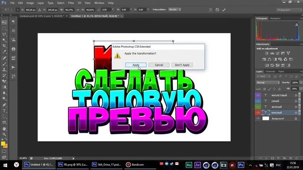This screenshot has width=303, height=170.
Task: Open the Windows Start menu
Action: point(5,165)
